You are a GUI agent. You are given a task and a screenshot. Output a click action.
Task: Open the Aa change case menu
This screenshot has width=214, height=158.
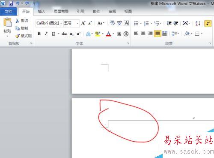point(101,23)
